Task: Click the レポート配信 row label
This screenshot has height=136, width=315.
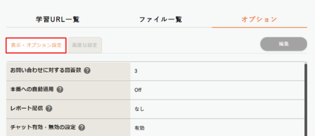Action: (x=26, y=109)
